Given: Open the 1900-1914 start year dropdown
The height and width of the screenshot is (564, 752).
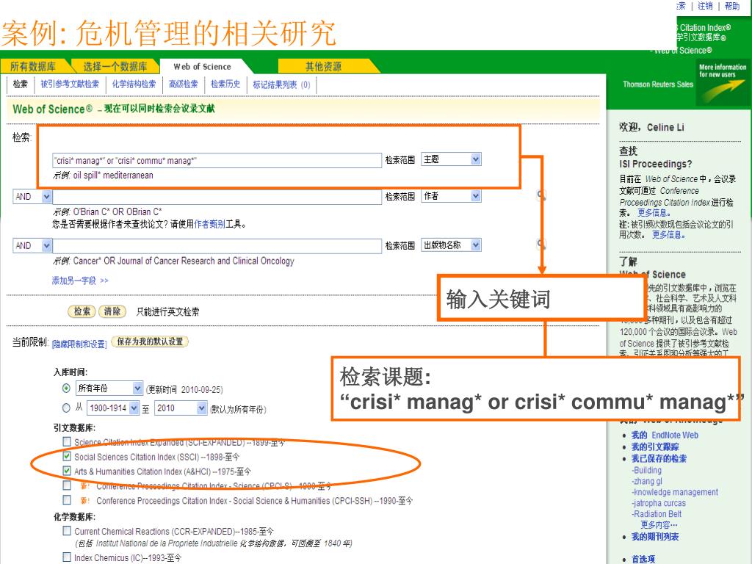Looking at the screenshot, I should (x=113, y=408).
